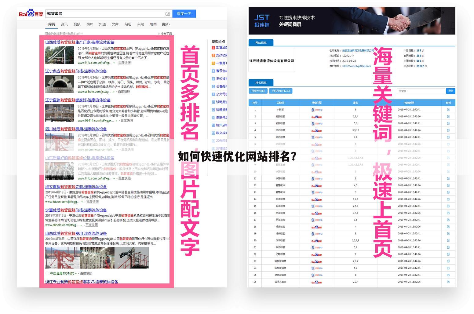Click the external-view icon in first ranking row
The width and height of the screenshot is (474, 314).
click(449, 110)
